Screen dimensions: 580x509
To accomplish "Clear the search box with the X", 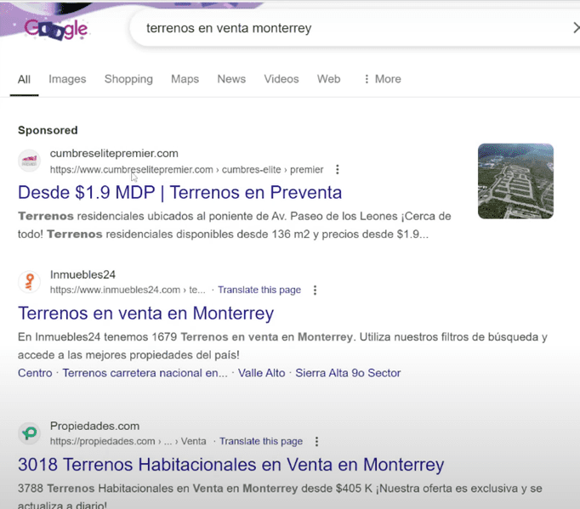I will point(575,28).
